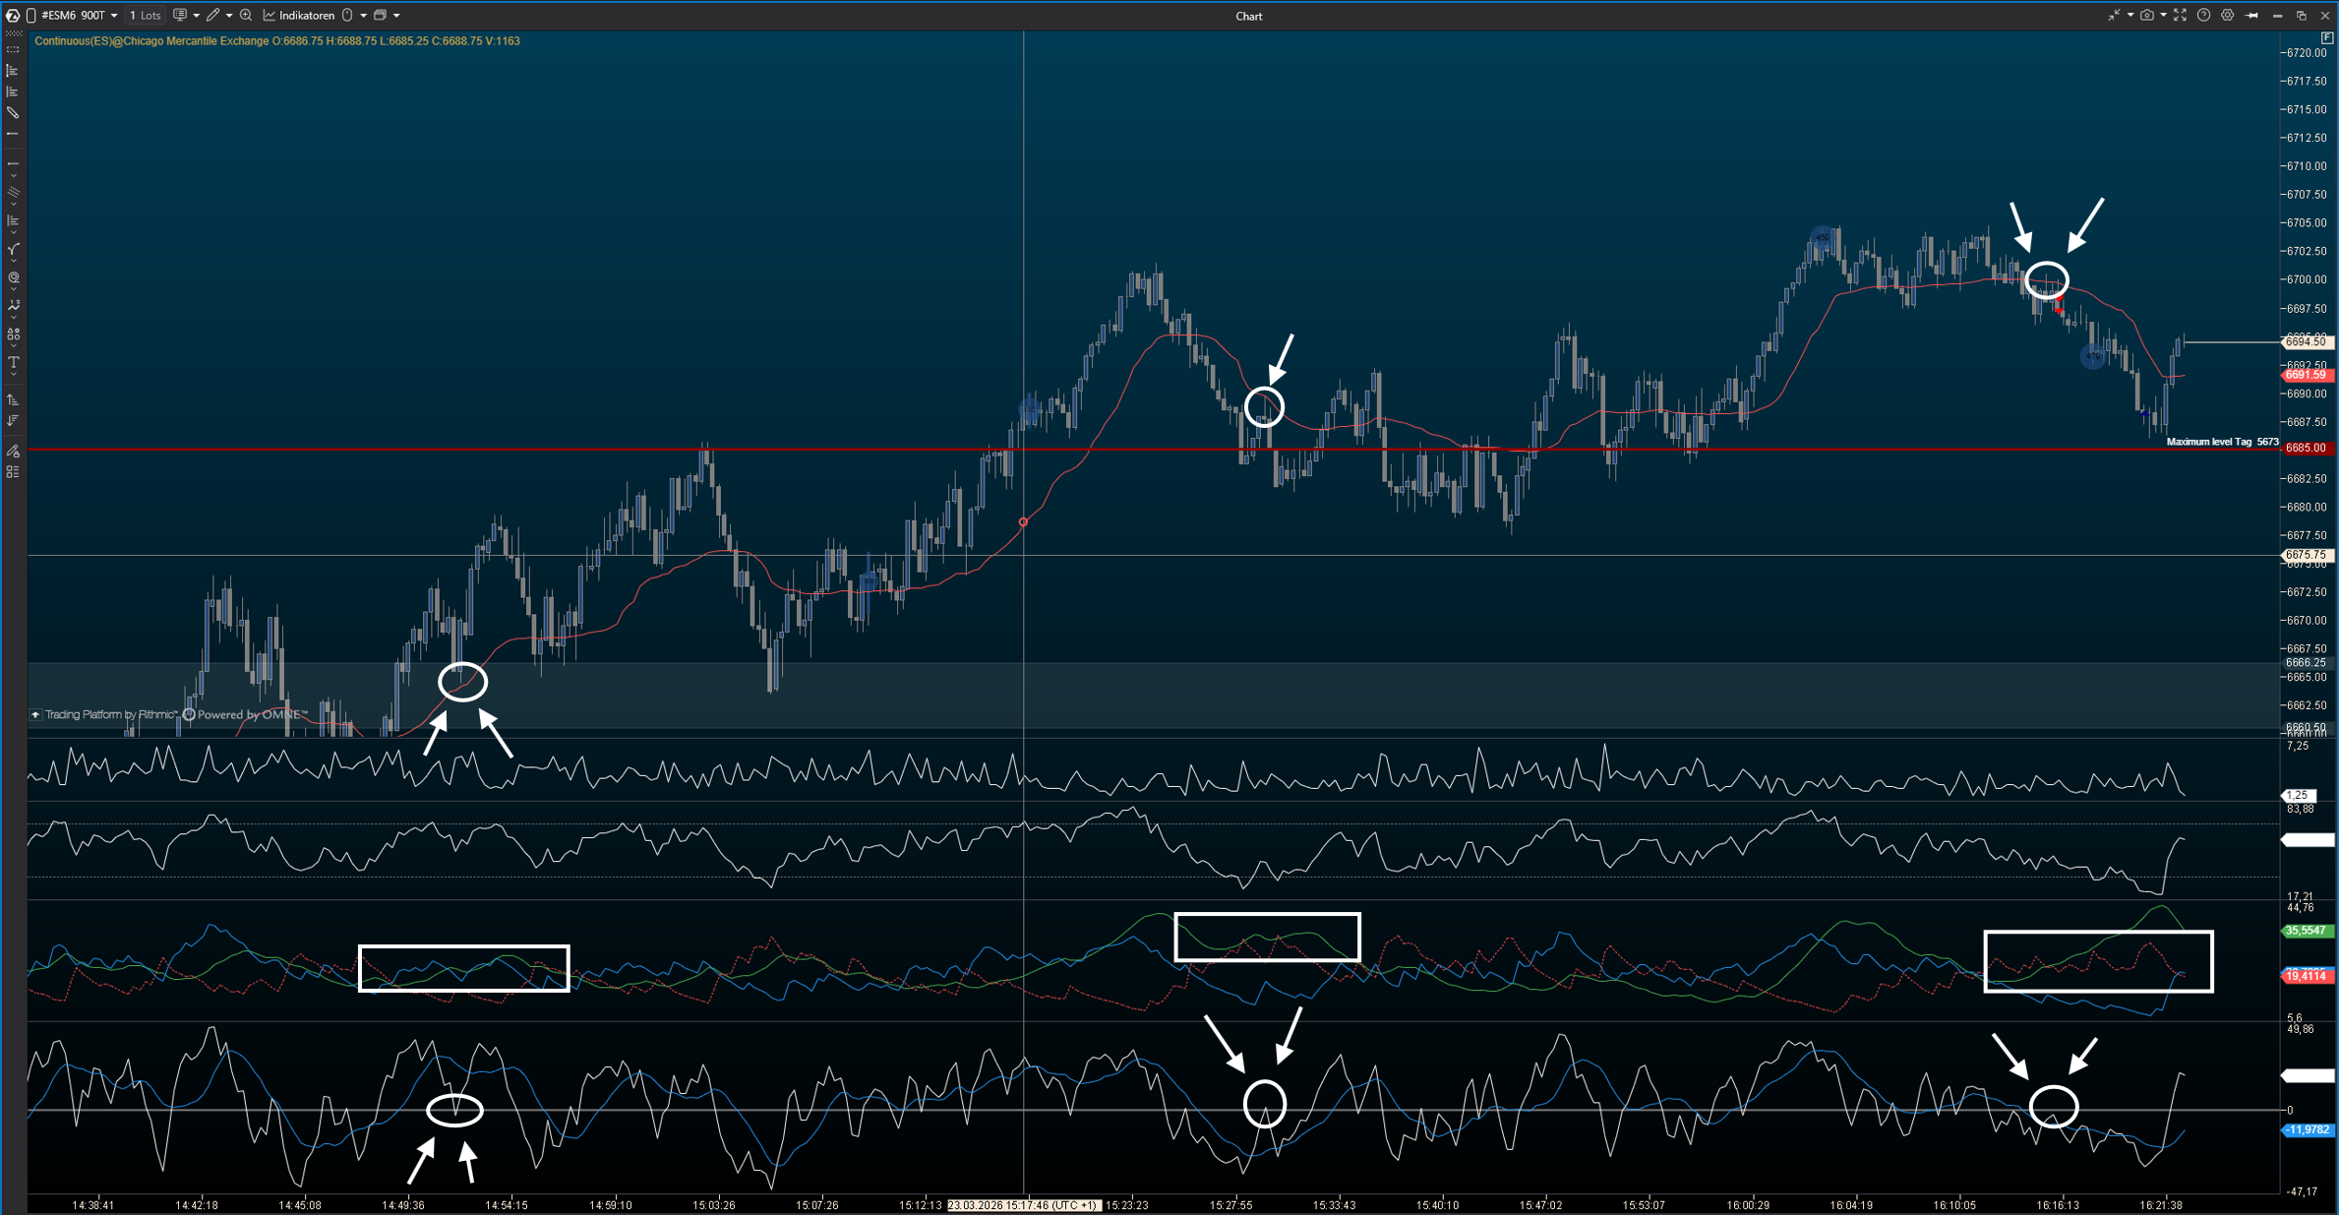Toggle the lock drawings pencil icon
2339x1215 pixels.
(13, 451)
